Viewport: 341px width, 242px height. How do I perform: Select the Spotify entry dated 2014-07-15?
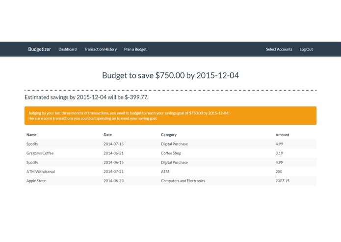pos(32,144)
